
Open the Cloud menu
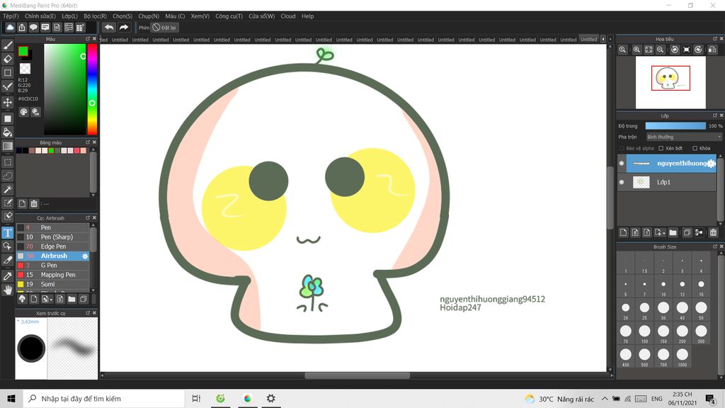[288, 16]
